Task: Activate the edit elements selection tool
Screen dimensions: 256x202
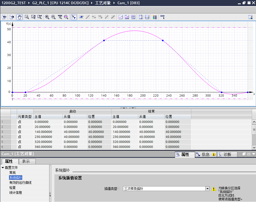Action: pyautogui.click(x=74, y=17)
